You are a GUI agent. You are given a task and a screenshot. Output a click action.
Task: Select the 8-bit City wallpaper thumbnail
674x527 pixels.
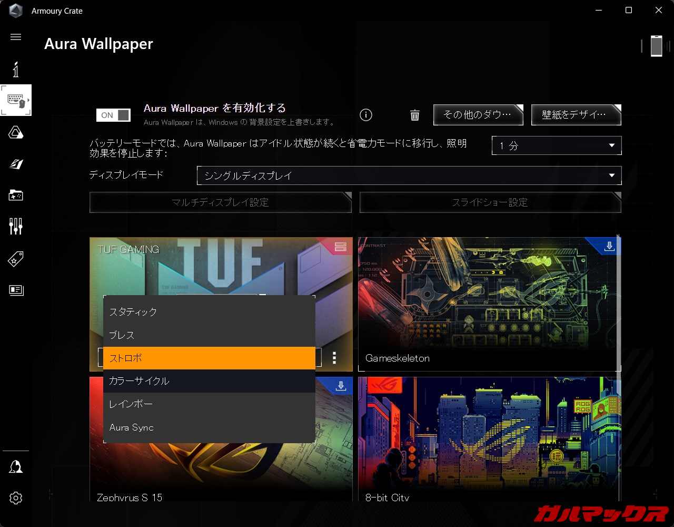click(489, 437)
